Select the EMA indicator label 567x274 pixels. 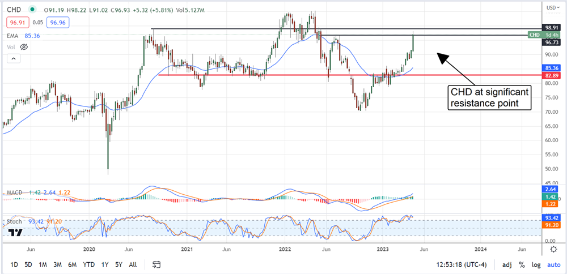tap(12, 36)
